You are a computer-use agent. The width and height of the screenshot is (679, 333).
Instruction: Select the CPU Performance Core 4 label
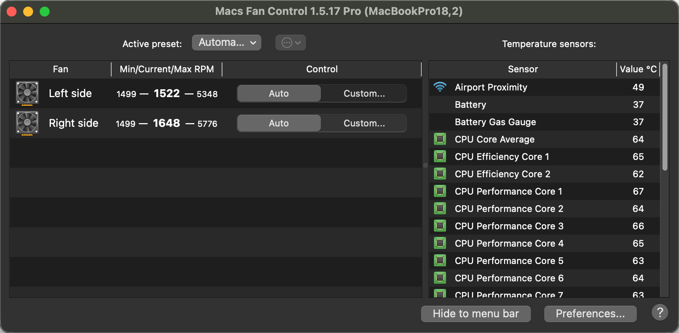[x=509, y=243]
